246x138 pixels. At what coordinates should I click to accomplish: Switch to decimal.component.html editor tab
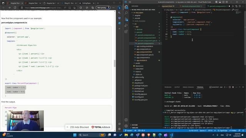pyautogui.click(x=191, y=6)
